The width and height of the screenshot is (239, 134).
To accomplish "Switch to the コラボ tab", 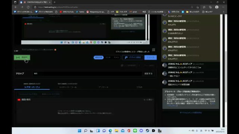I will 139,87.
